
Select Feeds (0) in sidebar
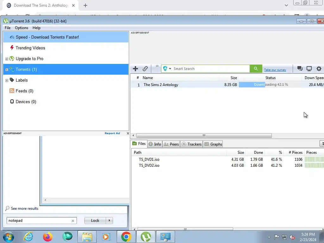point(66,91)
